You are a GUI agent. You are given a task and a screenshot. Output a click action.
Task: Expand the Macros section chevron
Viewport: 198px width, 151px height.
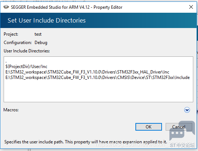[x=187, y=110]
